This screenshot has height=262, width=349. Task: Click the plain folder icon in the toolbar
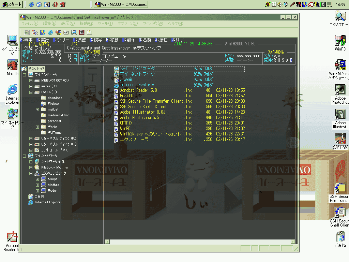pos(90,32)
